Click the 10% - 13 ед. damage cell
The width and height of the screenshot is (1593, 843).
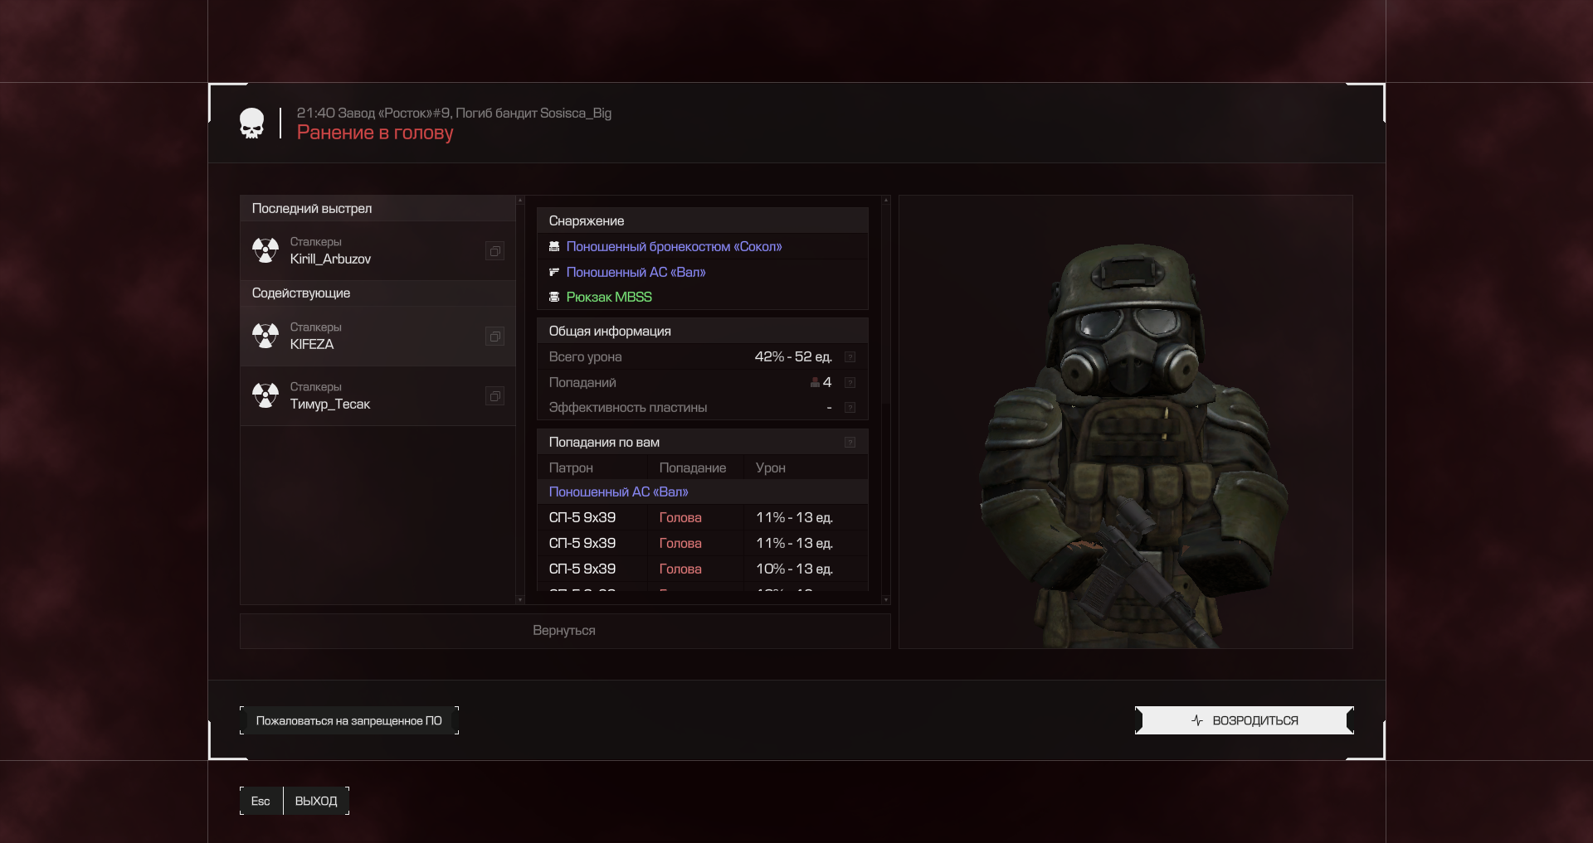[794, 569]
